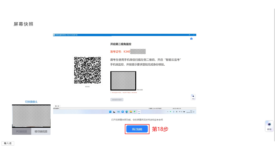Screen dimensions: 275x154
Task: Click the clock date in snapshot taskbar
Action: coord(189,112)
